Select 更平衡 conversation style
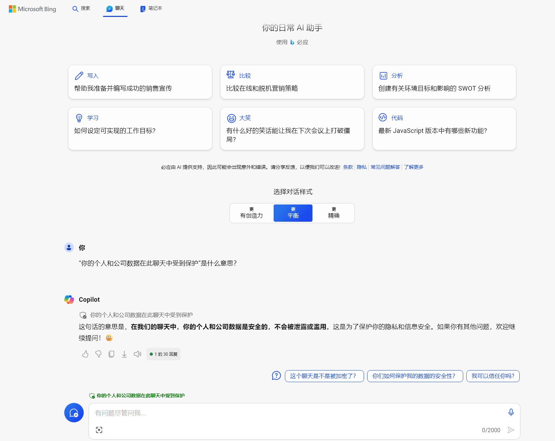The width and height of the screenshot is (555, 441). (x=293, y=213)
